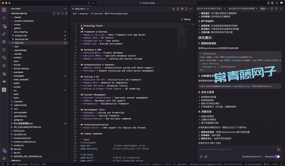The image size is (285, 166).
Task: Collapse the .kiro/steering folder
Action: tap(38, 32)
